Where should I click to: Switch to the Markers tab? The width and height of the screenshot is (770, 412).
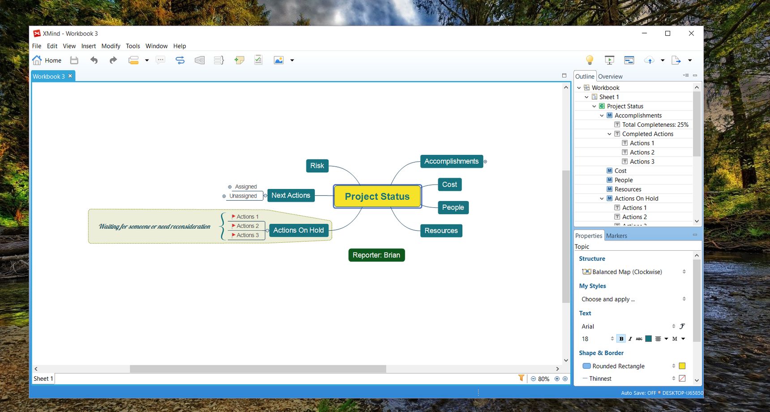pos(616,236)
